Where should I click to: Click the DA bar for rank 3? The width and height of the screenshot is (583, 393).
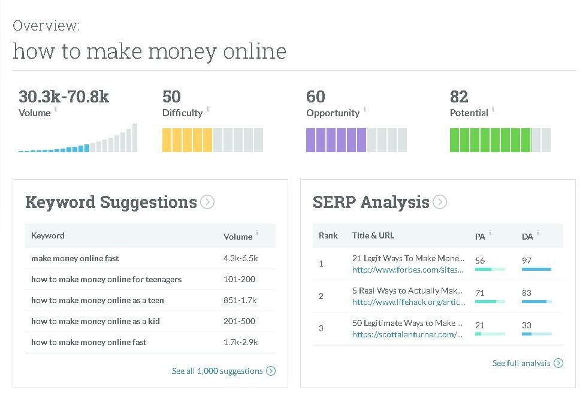click(537, 334)
